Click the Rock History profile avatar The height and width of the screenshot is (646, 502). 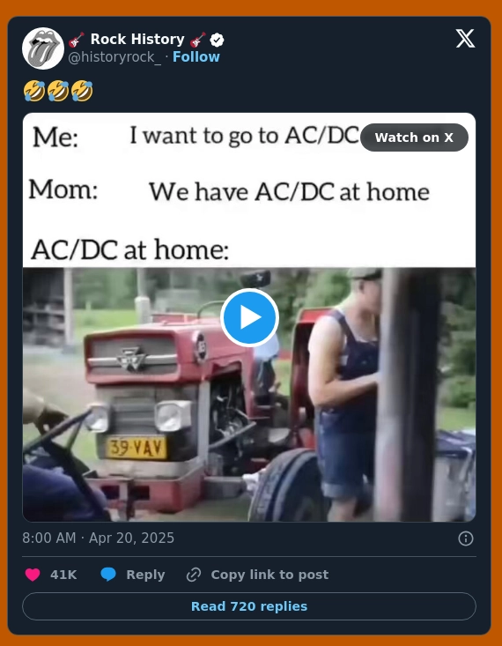[x=43, y=48]
